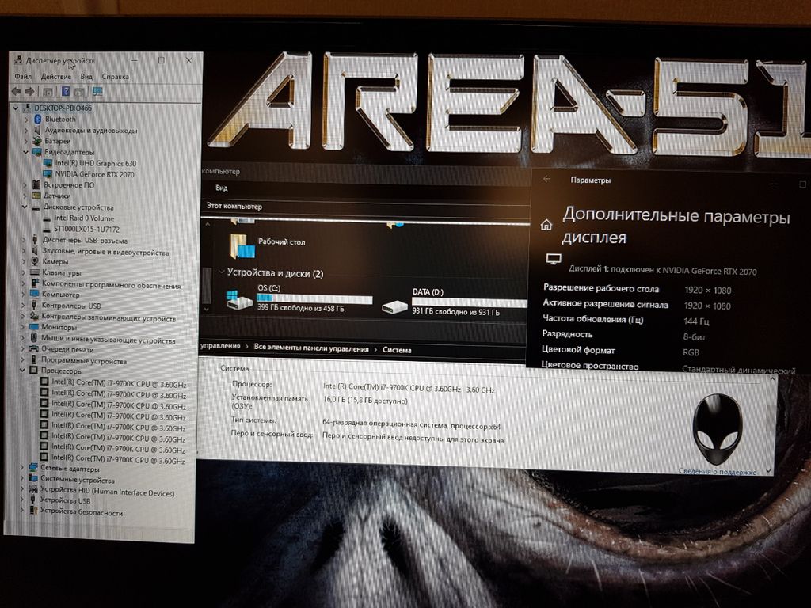Open the Действие menu

point(56,77)
